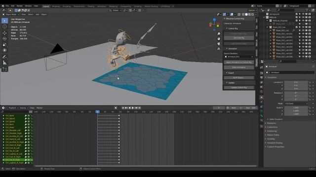Open the Tool properties tab icon
Viewport: 316px width, 177px height.
coord(262,67)
